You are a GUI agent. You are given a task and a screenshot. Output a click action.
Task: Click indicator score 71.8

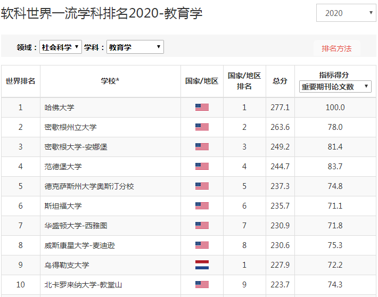click(335, 225)
